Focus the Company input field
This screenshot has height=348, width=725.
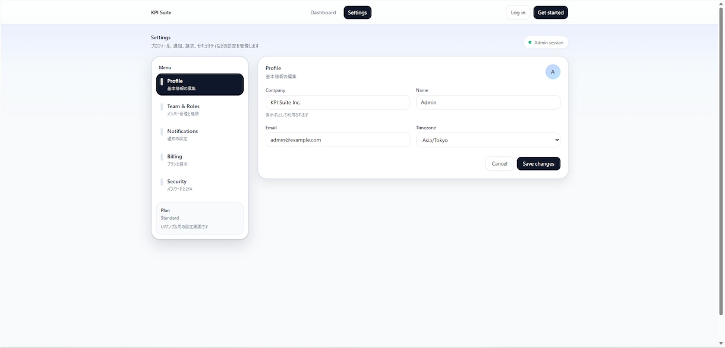click(338, 102)
